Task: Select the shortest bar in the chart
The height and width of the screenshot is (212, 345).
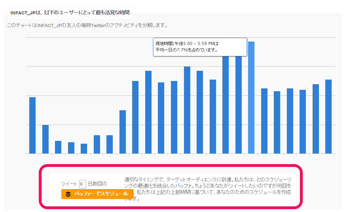Action: point(84,149)
